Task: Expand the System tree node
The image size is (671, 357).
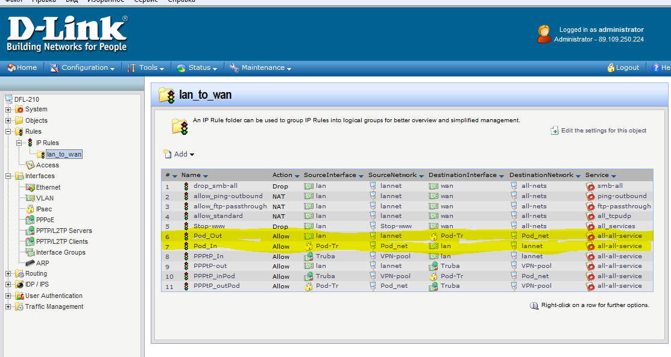Action: (x=8, y=110)
